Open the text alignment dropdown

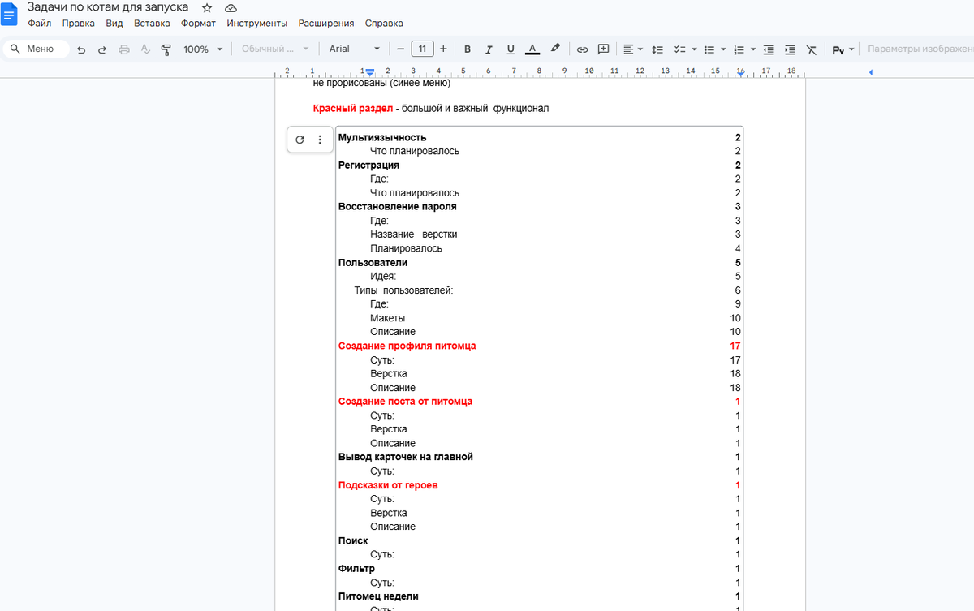click(633, 49)
